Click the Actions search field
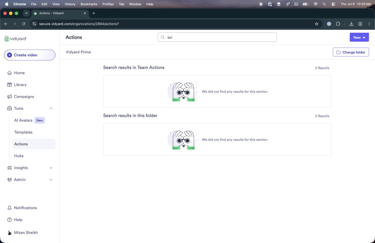Screen dimensions: 375x243 (217, 37)
